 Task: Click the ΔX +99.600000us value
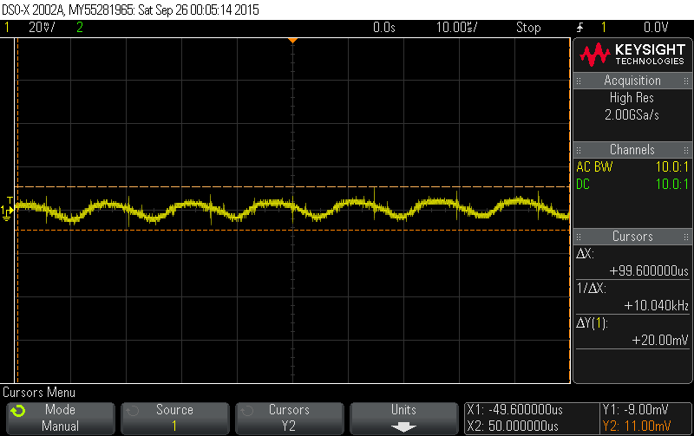click(x=649, y=270)
